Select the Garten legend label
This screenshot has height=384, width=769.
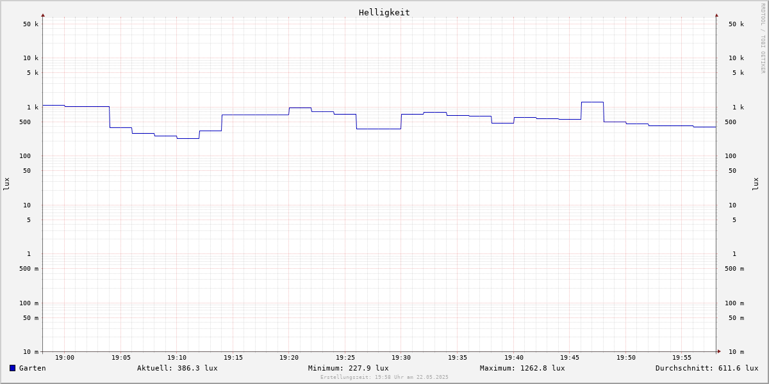click(33, 368)
